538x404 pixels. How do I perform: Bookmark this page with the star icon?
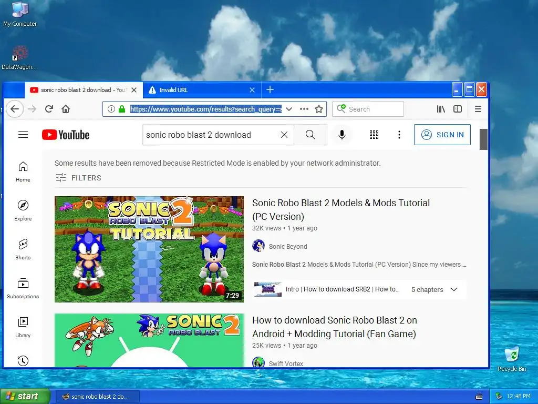click(x=319, y=109)
